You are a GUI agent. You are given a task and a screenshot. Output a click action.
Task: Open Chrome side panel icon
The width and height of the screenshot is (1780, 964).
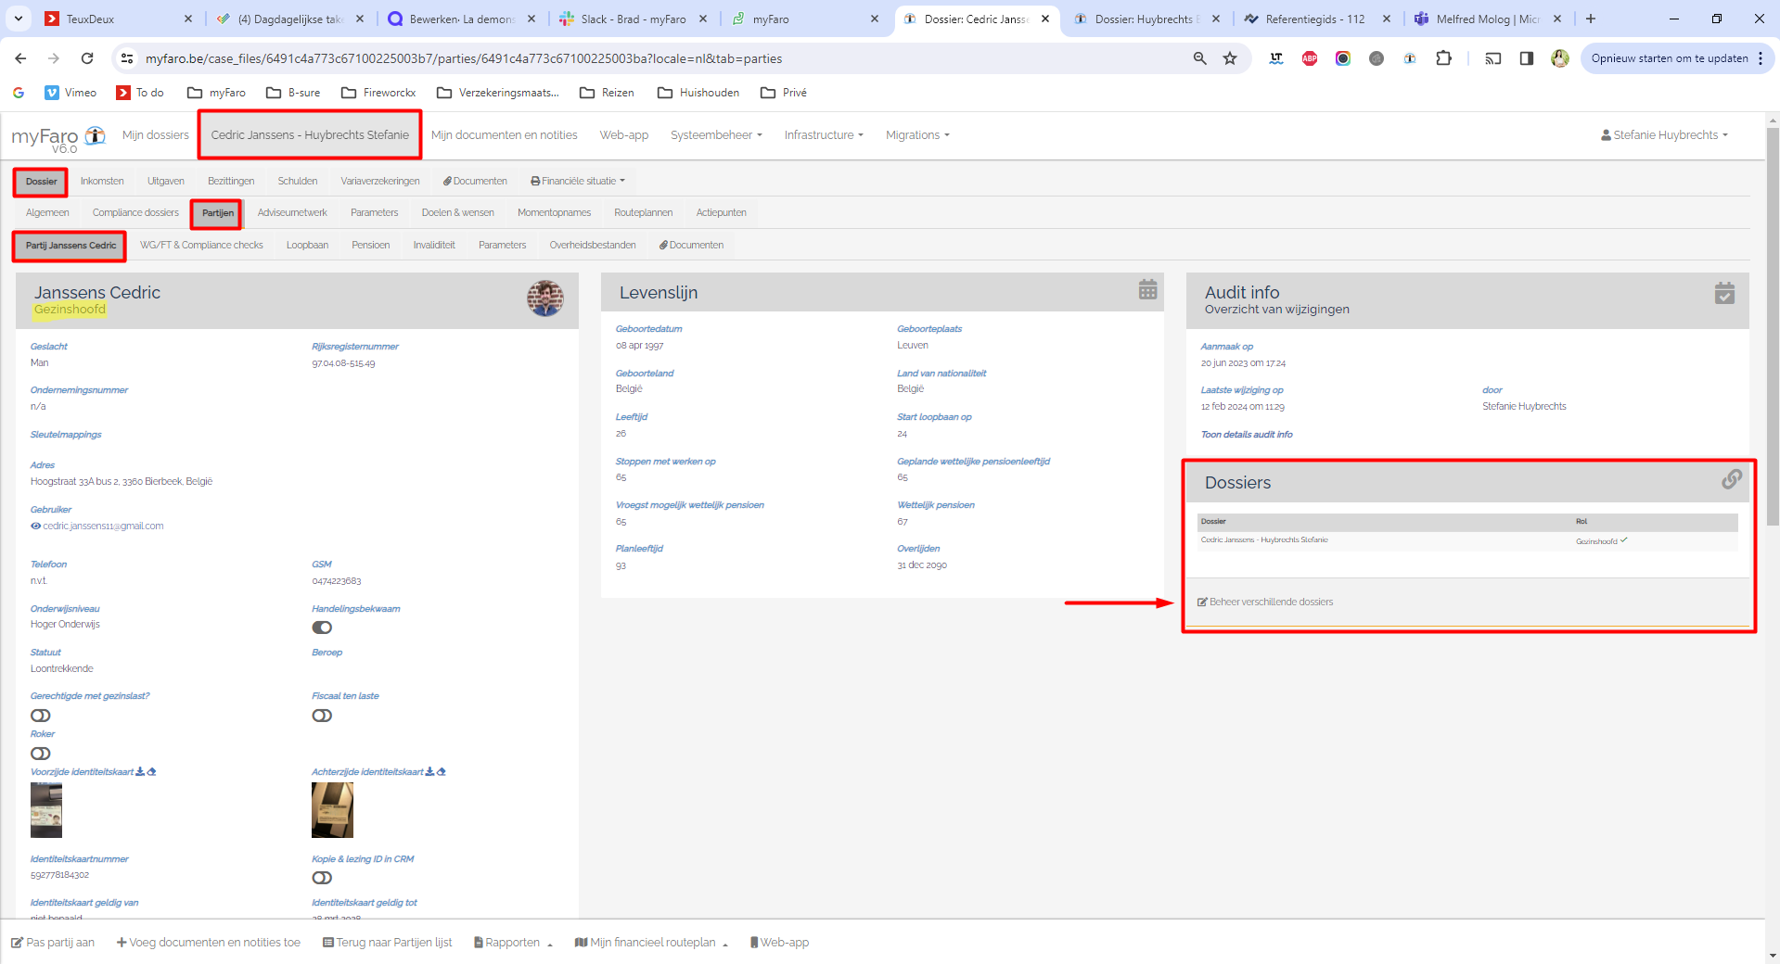point(1526,58)
